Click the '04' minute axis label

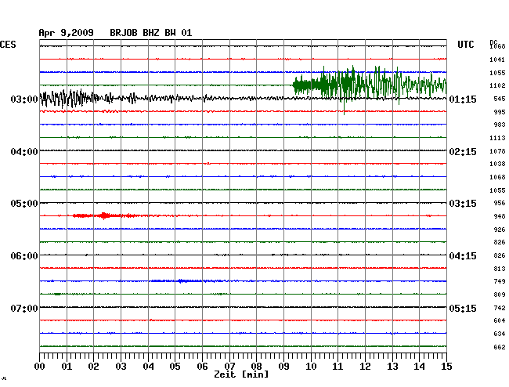tap(148, 367)
